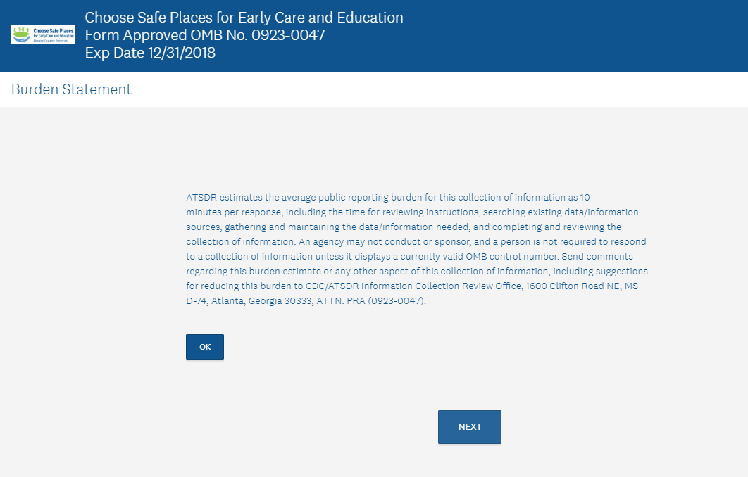Click the Choose Safe Places logo
The height and width of the screenshot is (477, 748).
coord(43,34)
